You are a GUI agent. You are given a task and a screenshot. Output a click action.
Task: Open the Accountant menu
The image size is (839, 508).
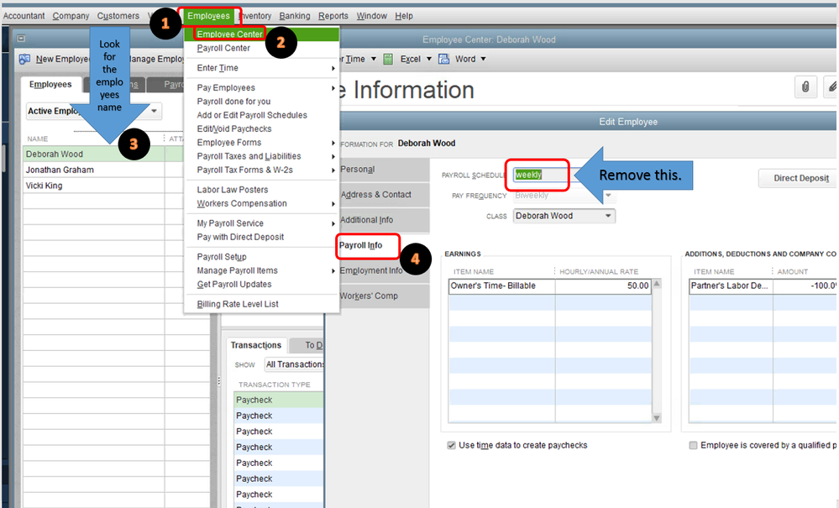pyautogui.click(x=24, y=16)
